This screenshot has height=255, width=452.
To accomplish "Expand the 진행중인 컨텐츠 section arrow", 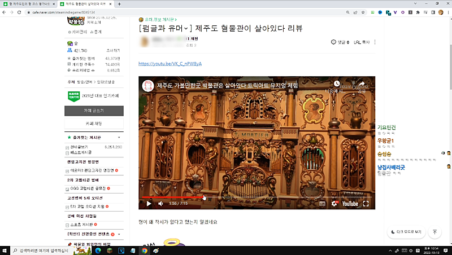I will click(119, 234).
